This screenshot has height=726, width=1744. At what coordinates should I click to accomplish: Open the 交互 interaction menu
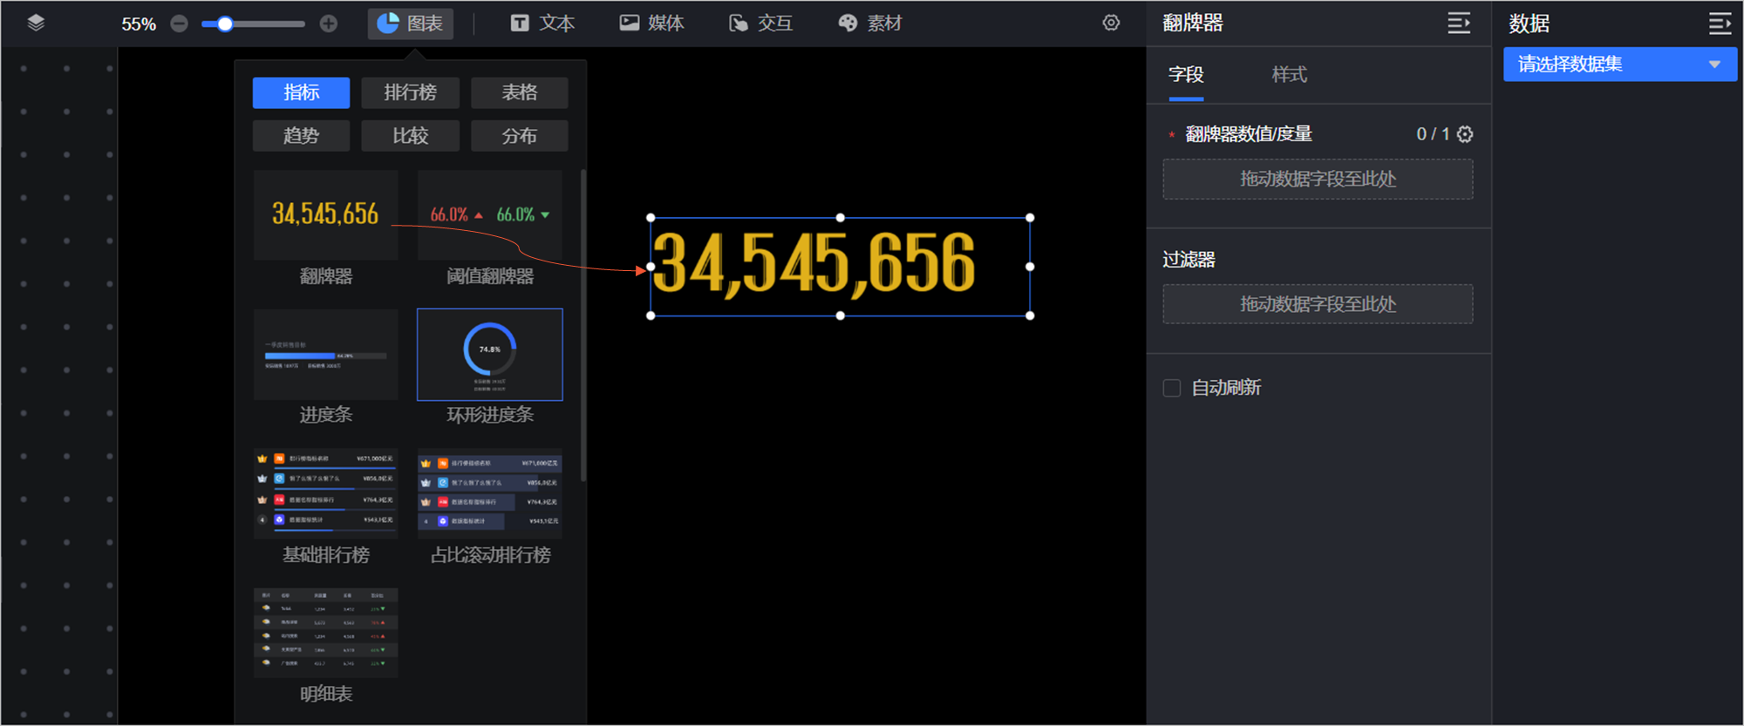coord(760,24)
